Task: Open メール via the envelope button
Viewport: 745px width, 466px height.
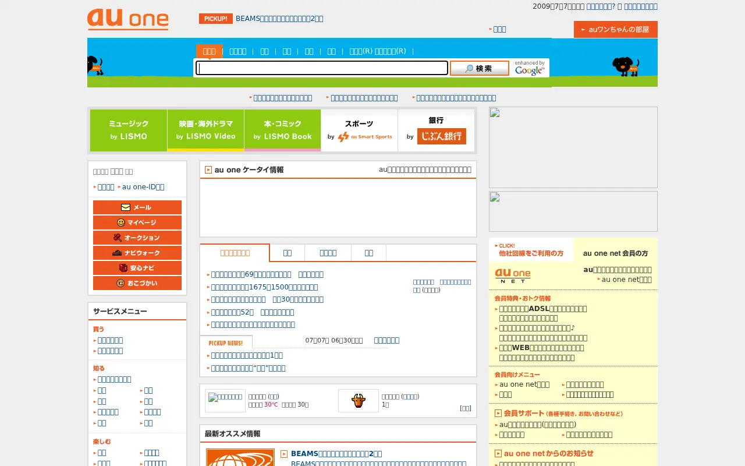Action: pos(137,207)
